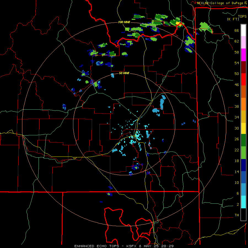The width and height of the screenshot is (248, 248).
Task: Click the "50" legend value
Action: pyautogui.click(x=237, y=74)
